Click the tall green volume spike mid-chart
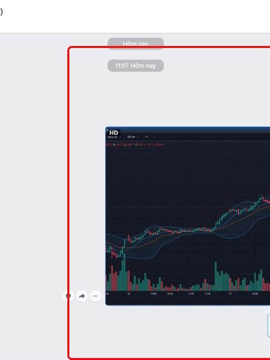This screenshot has width=270, height=360. click(216, 276)
